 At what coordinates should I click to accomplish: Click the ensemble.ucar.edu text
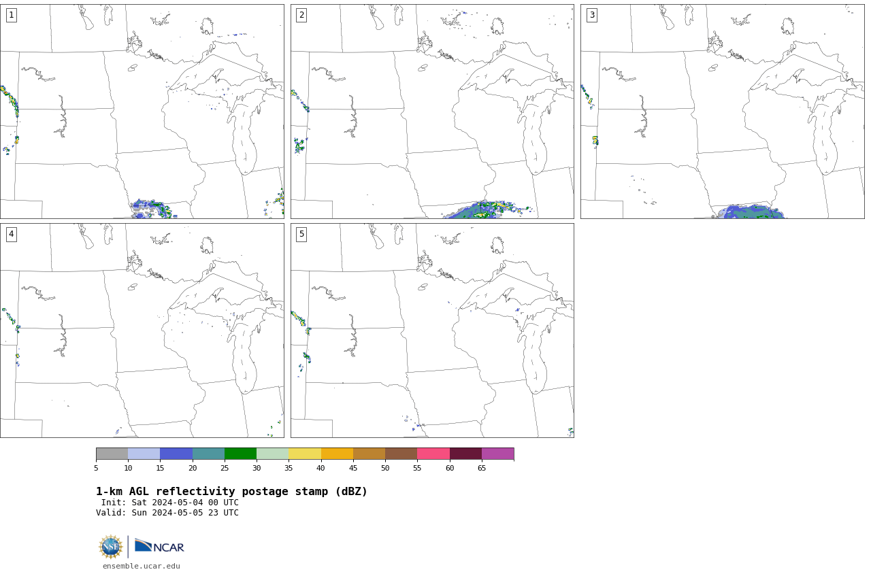(x=142, y=566)
